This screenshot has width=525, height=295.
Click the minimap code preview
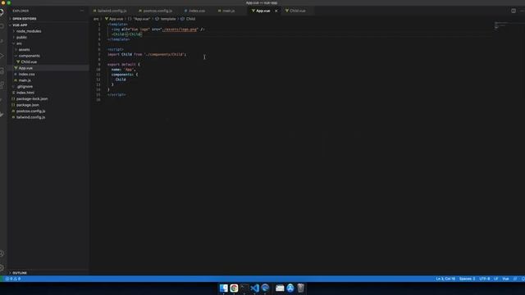click(x=501, y=25)
